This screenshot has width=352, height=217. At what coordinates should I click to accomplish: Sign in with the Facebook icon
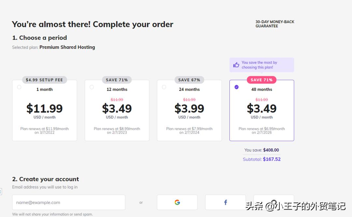coord(225,202)
